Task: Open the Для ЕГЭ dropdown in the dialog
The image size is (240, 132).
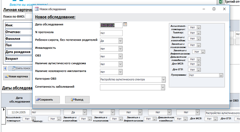Action: [199, 70]
